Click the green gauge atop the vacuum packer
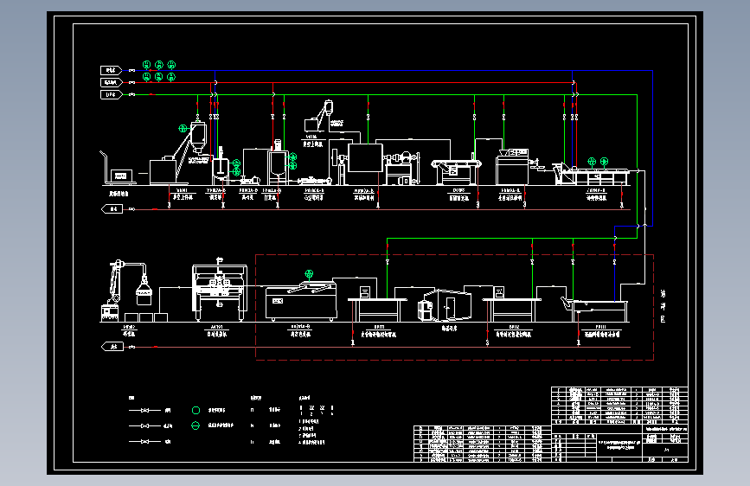 click(x=309, y=273)
